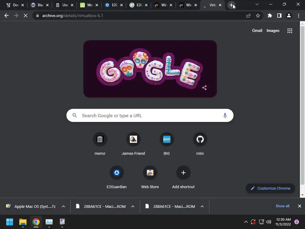The width and height of the screenshot is (305, 229).
Task: Open the Google apps grid
Action: pyautogui.click(x=290, y=31)
